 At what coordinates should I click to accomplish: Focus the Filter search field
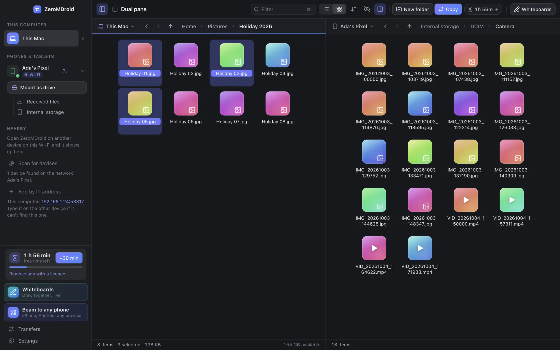point(283,9)
